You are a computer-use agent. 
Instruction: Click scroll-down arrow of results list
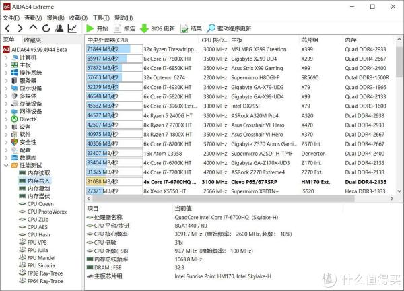click(x=399, y=191)
